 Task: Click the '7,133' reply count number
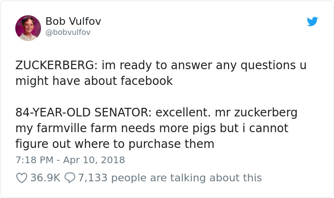(93, 178)
